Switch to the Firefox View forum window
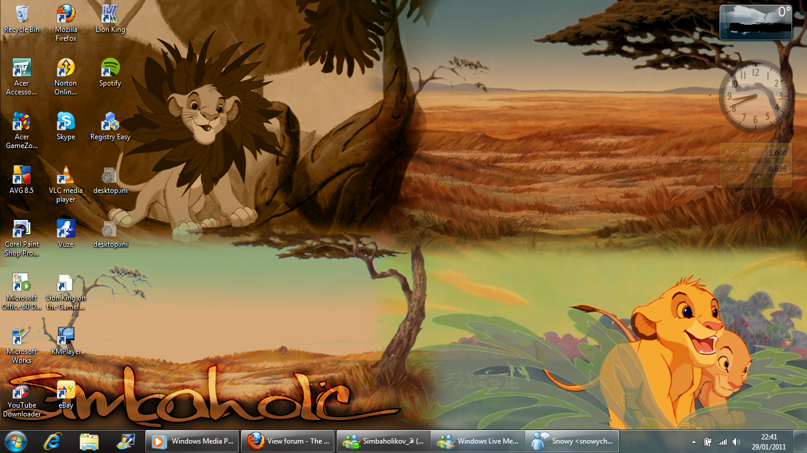 pos(288,441)
